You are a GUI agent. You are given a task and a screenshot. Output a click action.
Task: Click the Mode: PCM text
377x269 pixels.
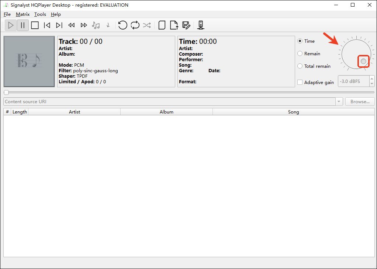click(72, 65)
